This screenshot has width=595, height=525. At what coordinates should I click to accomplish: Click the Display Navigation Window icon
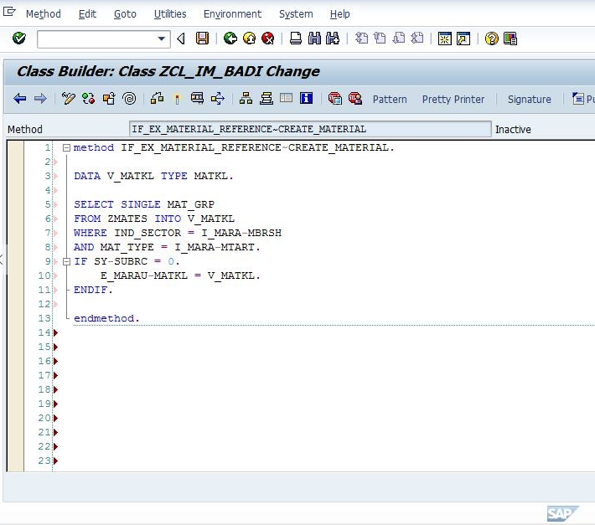tap(266, 99)
